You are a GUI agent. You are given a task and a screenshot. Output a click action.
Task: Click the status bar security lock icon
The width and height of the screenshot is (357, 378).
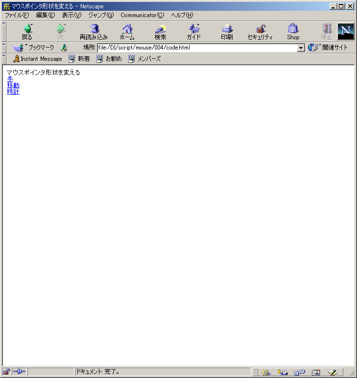tap(6, 372)
